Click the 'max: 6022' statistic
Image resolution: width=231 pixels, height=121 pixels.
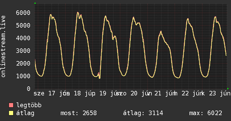206,113
